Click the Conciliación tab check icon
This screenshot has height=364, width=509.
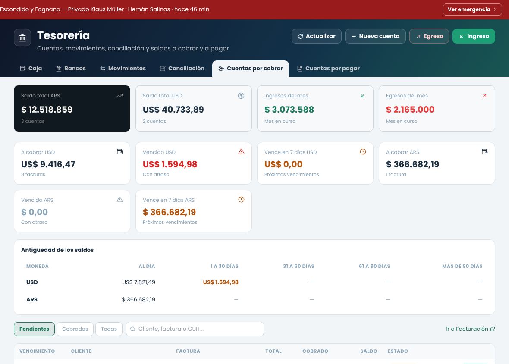(x=163, y=69)
